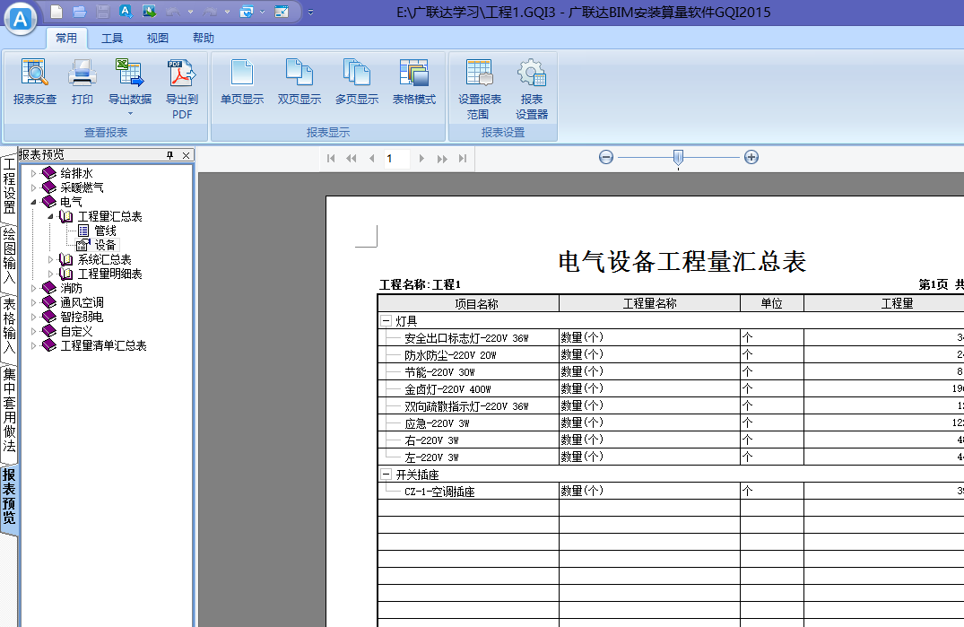Expand 采暖燃气 tree node
The image size is (964, 627).
(x=34, y=187)
